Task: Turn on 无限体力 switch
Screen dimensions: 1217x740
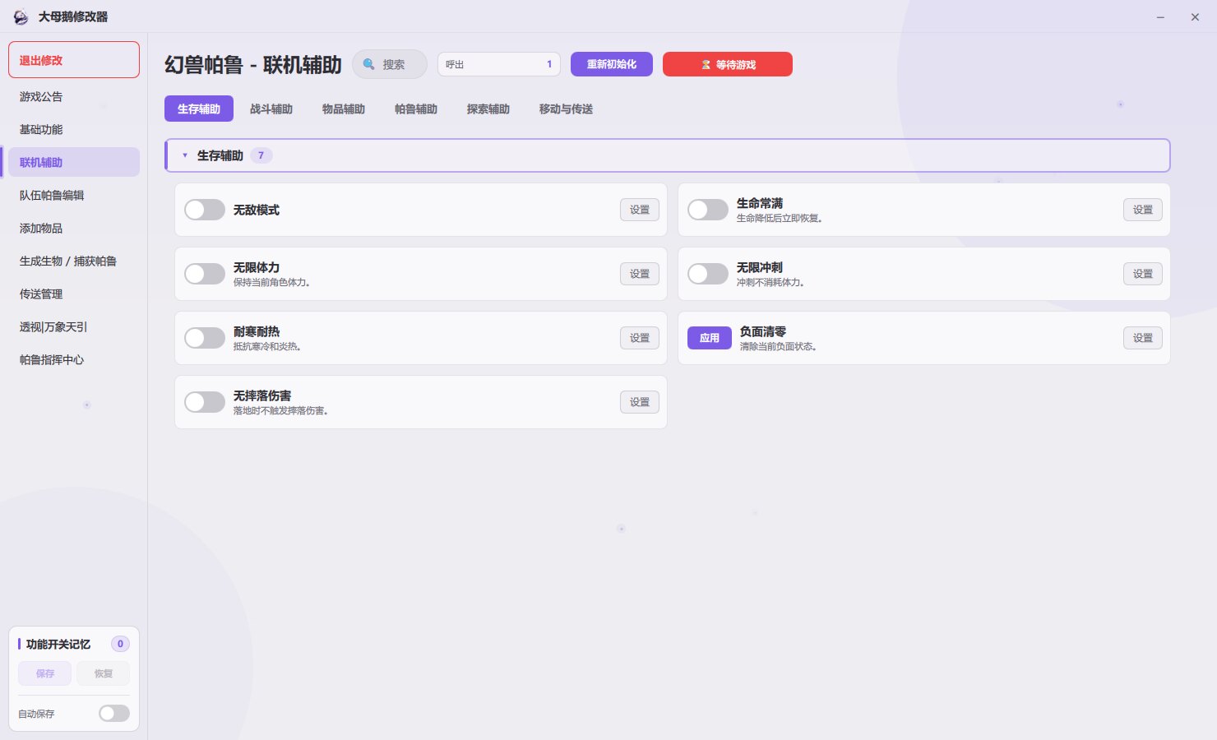Action: point(205,274)
